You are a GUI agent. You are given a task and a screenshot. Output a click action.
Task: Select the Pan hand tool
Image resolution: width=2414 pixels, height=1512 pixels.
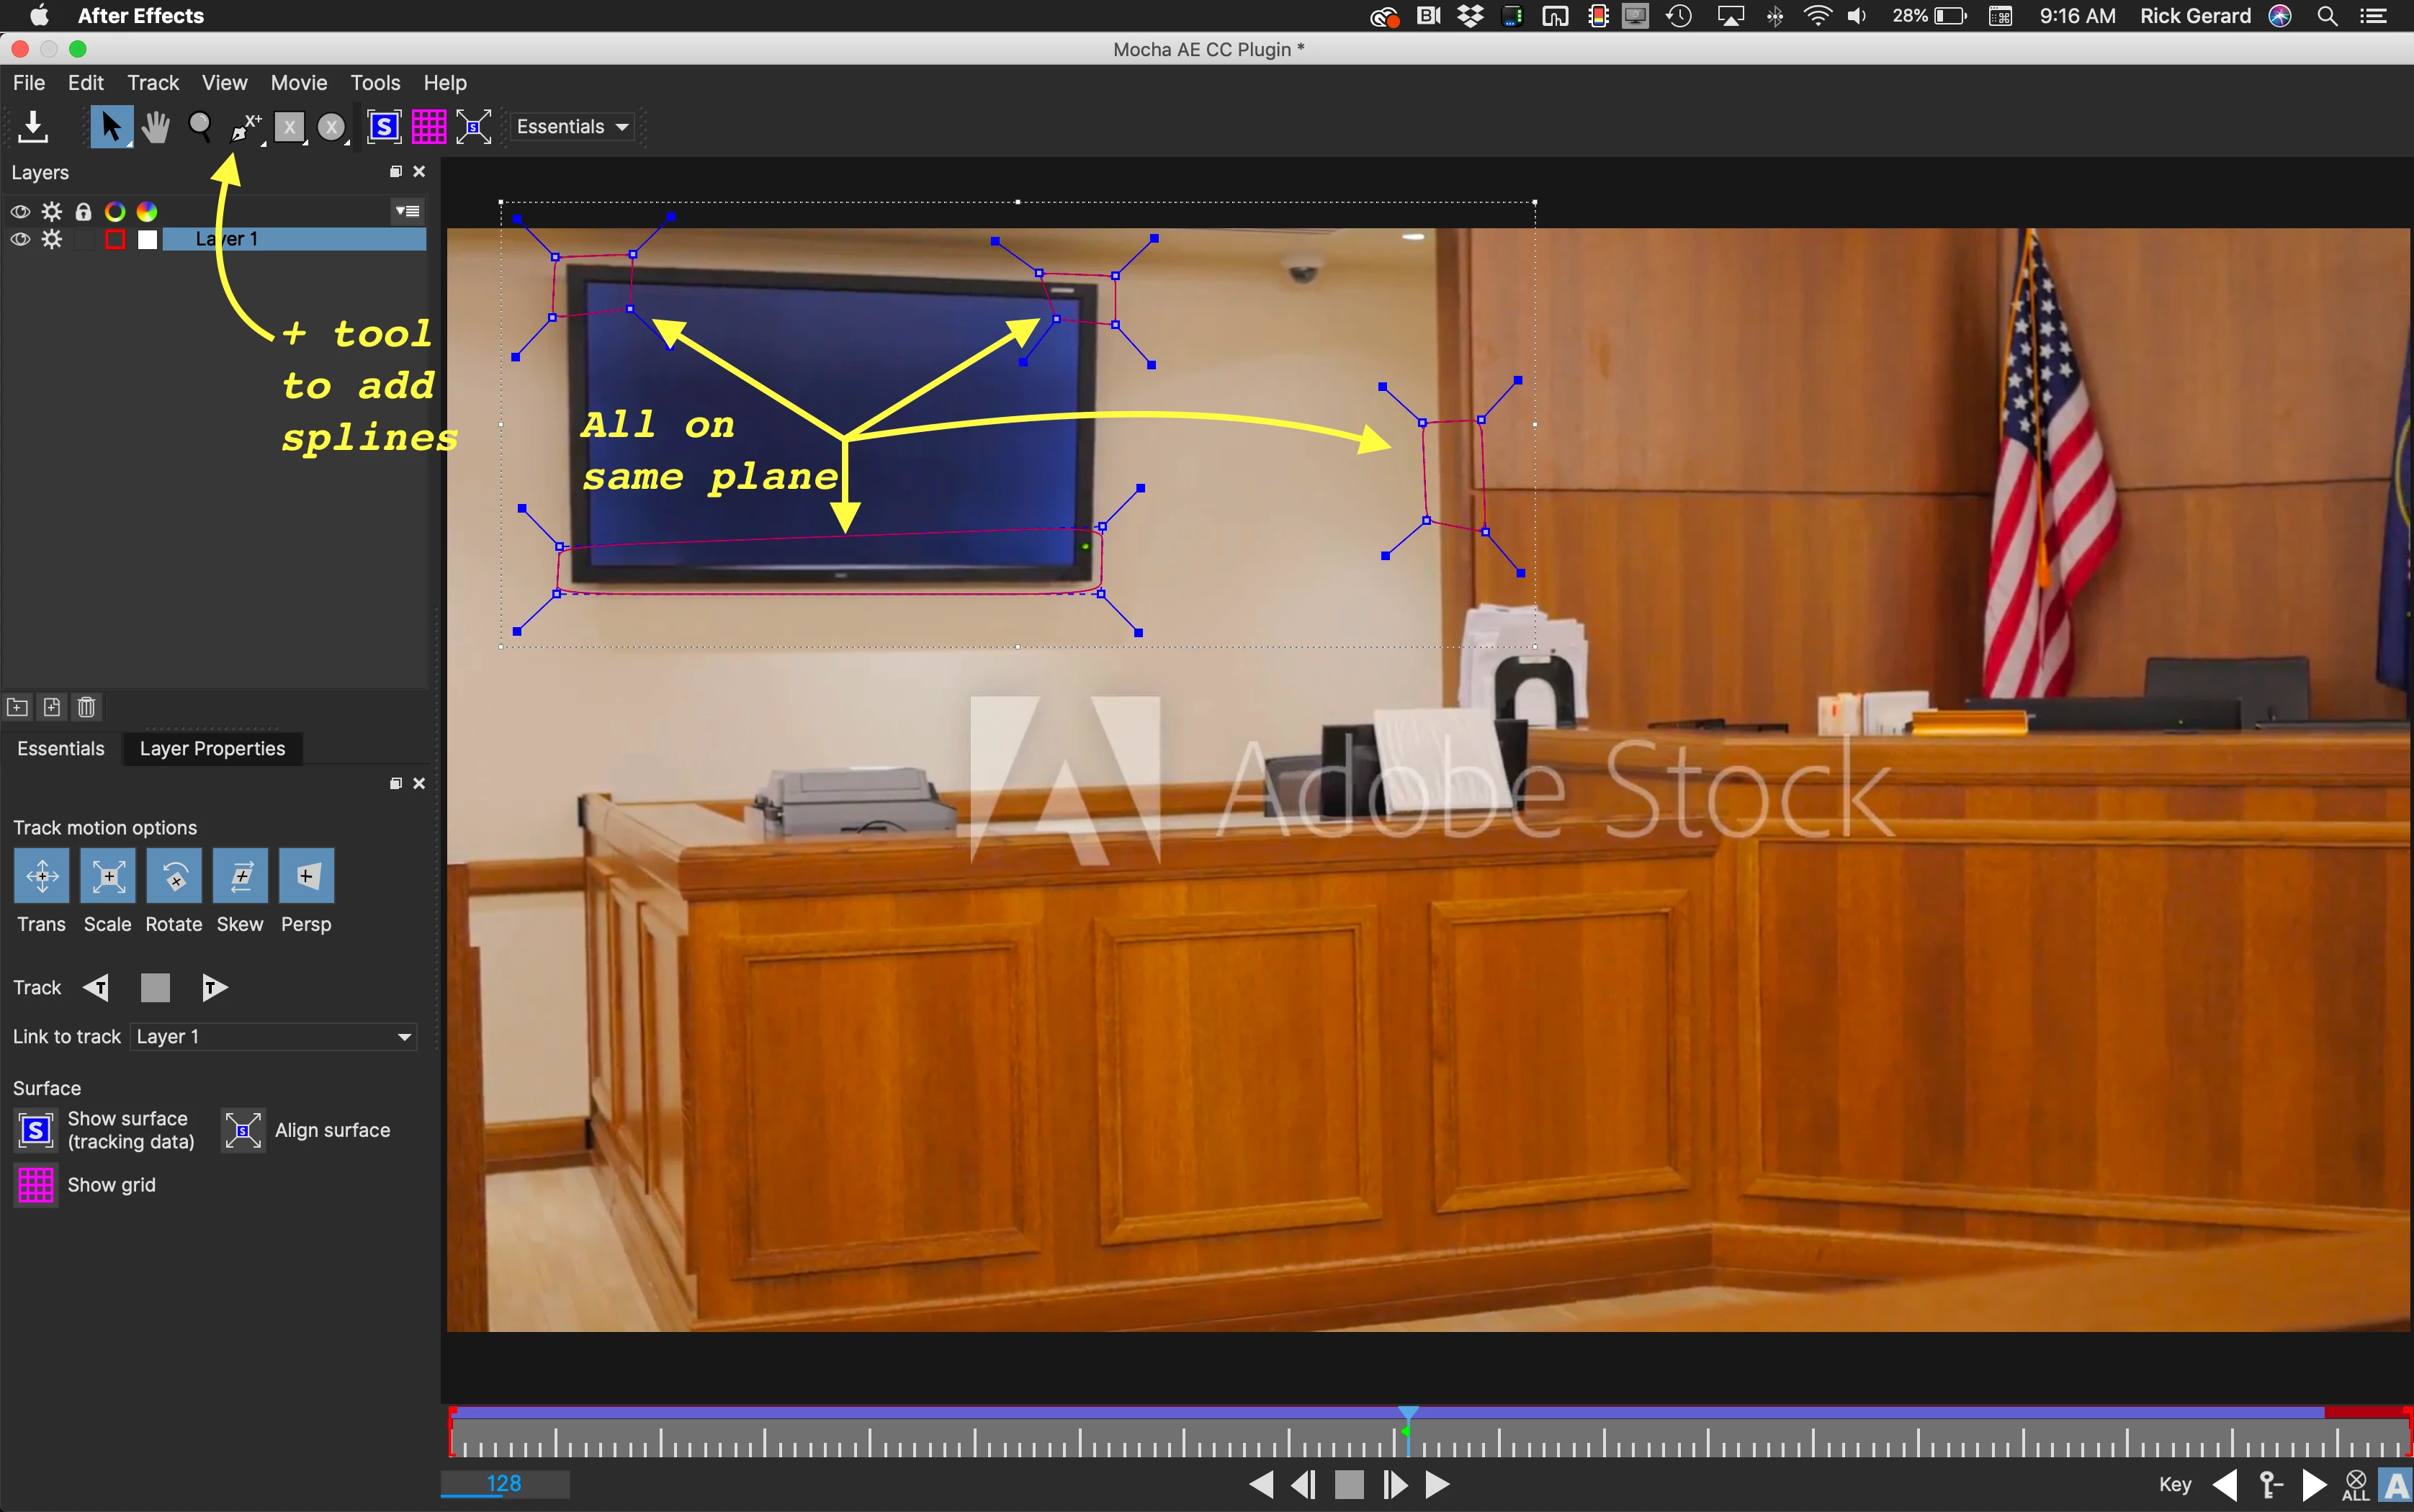(155, 127)
